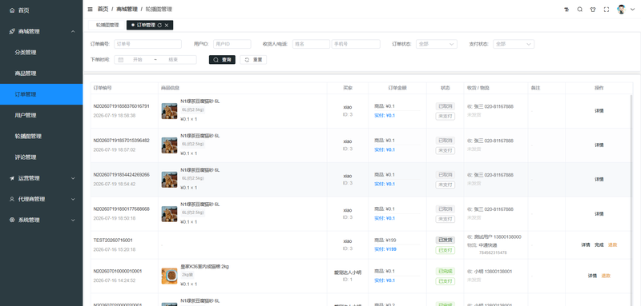Open product thumbnail for order N2026071918583760016791
The image size is (641, 306).
point(169,111)
